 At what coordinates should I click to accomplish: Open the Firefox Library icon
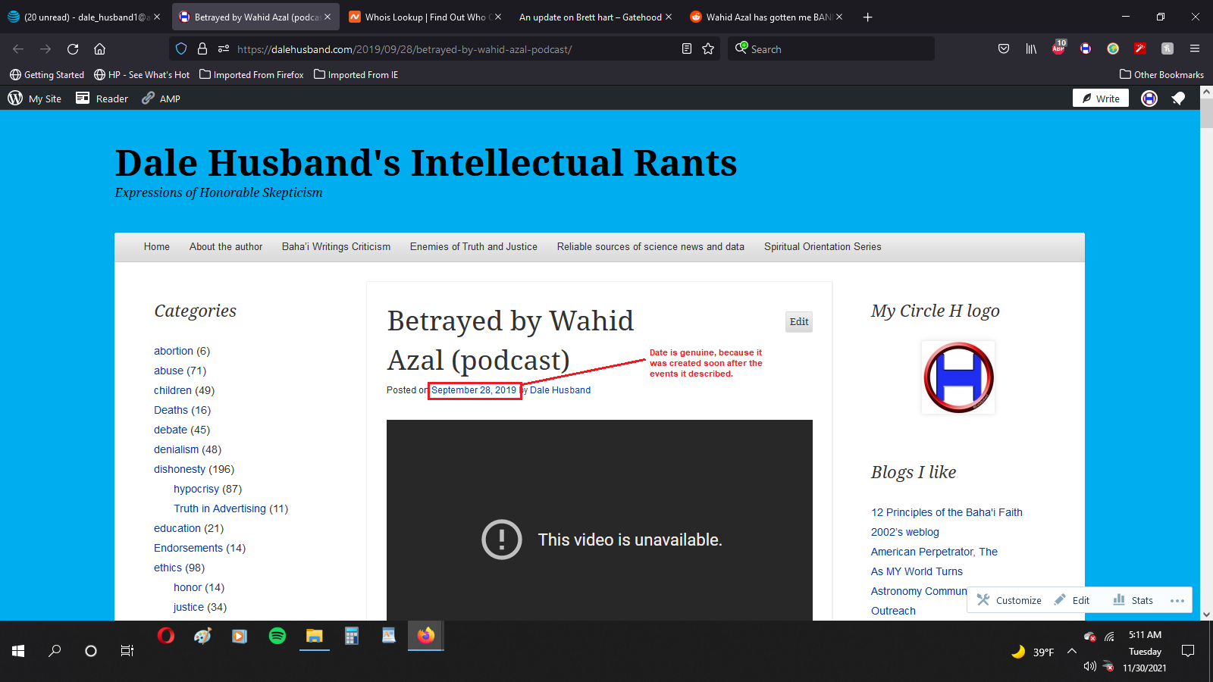pos(1031,49)
